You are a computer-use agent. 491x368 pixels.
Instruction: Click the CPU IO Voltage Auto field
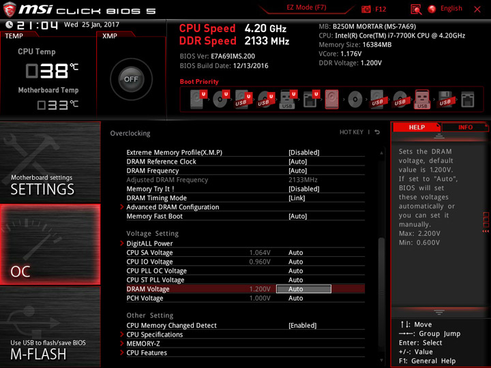295,262
